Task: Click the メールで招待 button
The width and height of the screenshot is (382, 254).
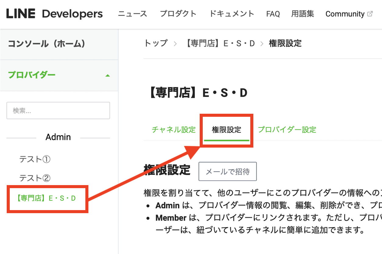Action: click(227, 171)
